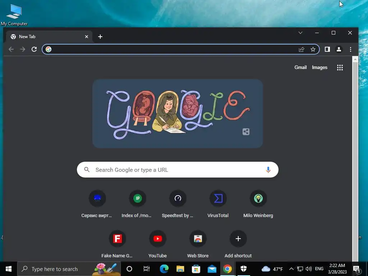Image resolution: width=368 pixels, height=276 pixels.
Task: Click the Images link
Action: [x=319, y=67]
